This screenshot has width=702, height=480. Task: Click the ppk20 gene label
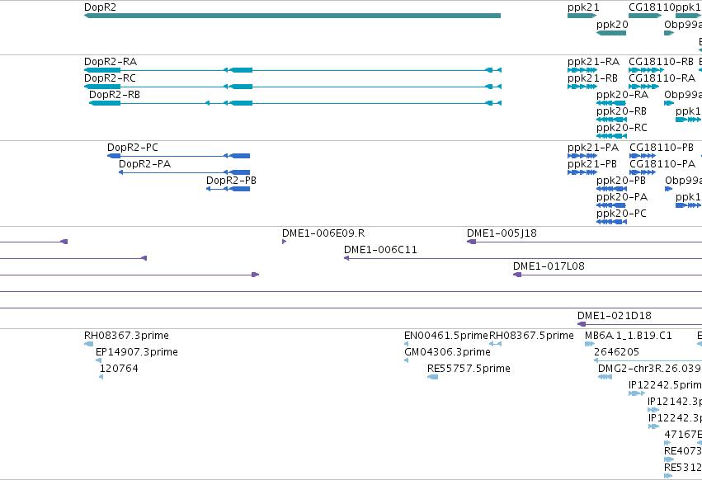[x=612, y=25]
